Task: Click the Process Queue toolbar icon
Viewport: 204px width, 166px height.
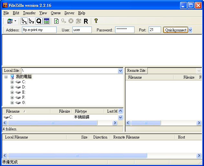Action: pos(64,21)
